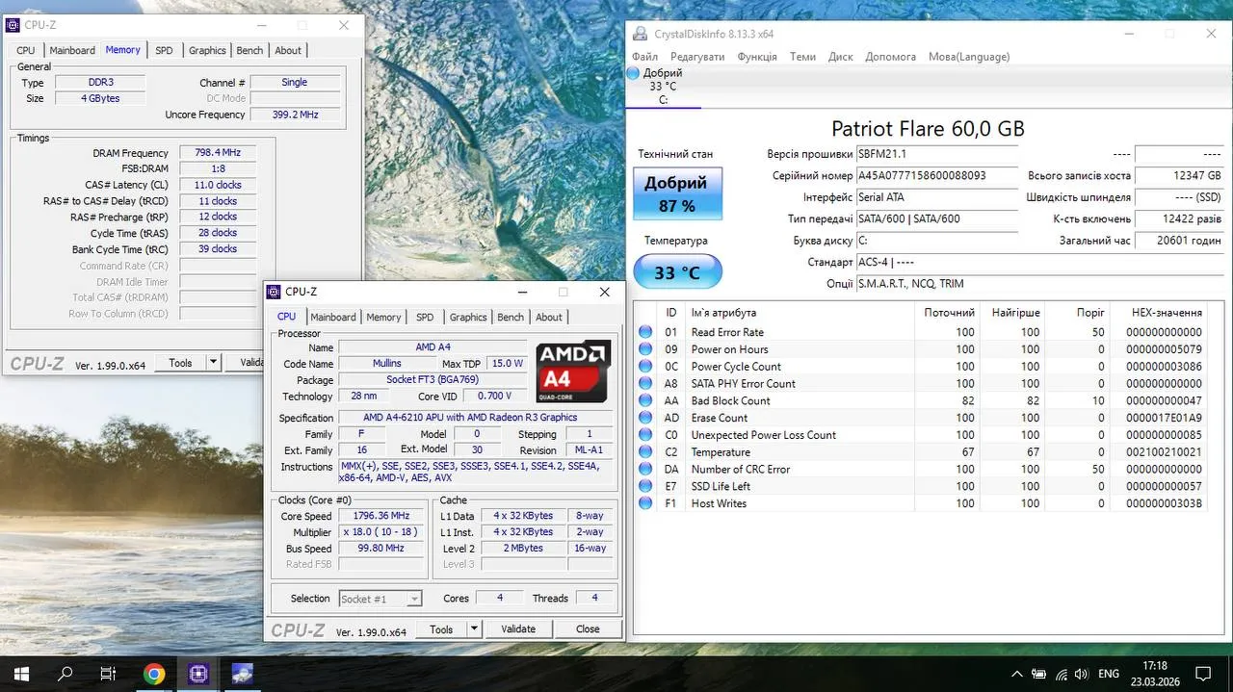The height and width of the screenshot is (692, 1233).
Task: Open notification center icon
Action: coord(1203,674)
